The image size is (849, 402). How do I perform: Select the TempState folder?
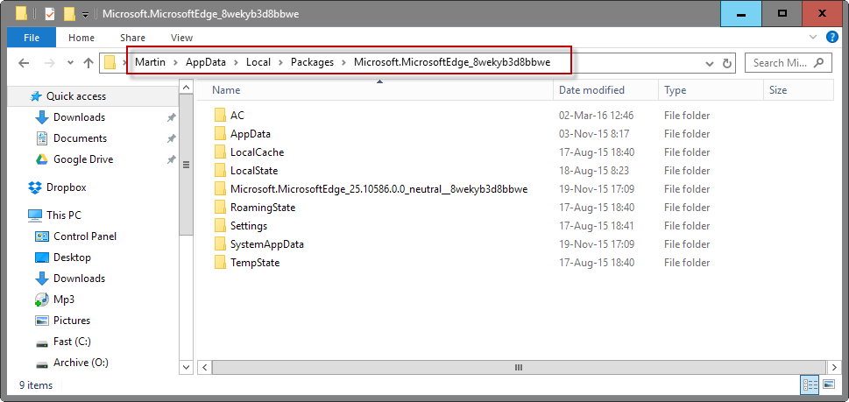[x=254, y=263]
